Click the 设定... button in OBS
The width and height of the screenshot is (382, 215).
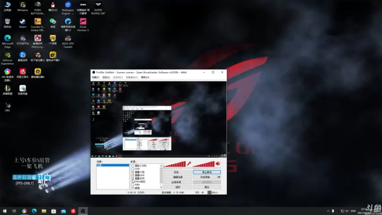pos(178,172)
